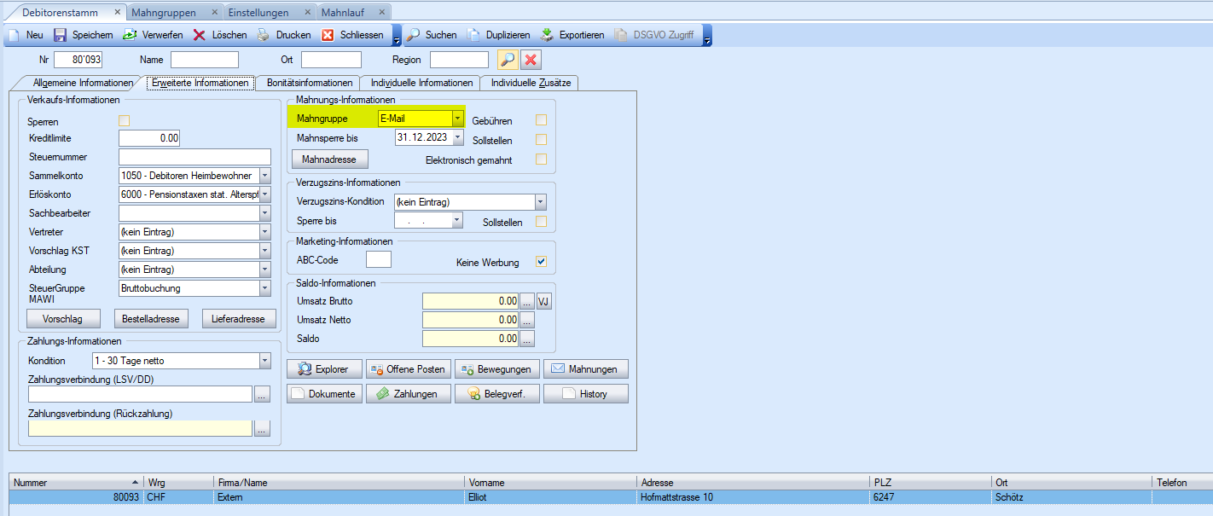The image size is (1213, 516).
Task: Open the Verzugszins-Kondition dropdown
Action: click(x=540, y=202)
